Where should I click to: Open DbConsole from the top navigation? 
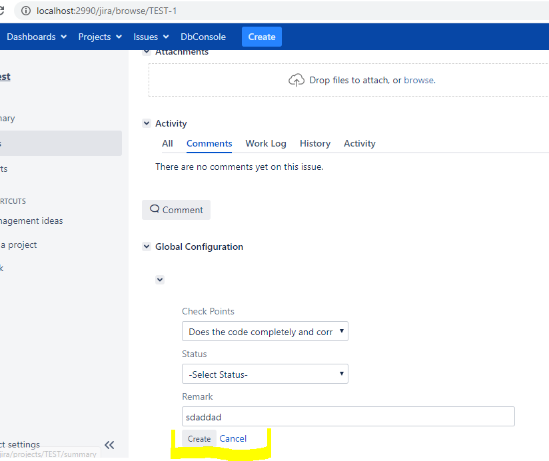click(x=203, y=37)
